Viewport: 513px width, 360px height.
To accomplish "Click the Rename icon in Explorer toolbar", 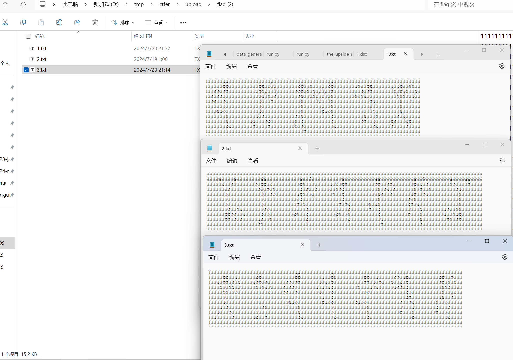I will click(59, 22).
